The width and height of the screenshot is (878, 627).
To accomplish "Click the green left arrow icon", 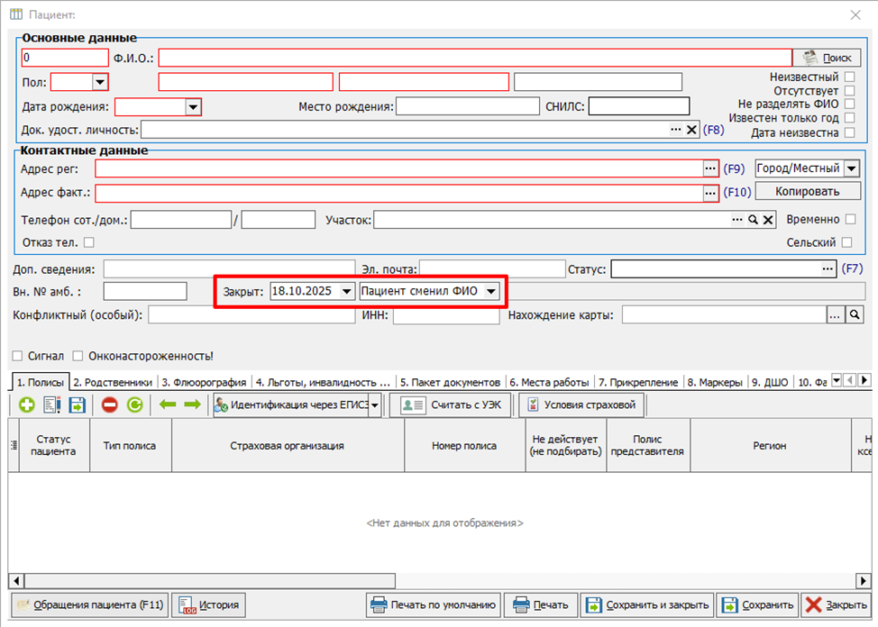I will click(x=168, y=405).
